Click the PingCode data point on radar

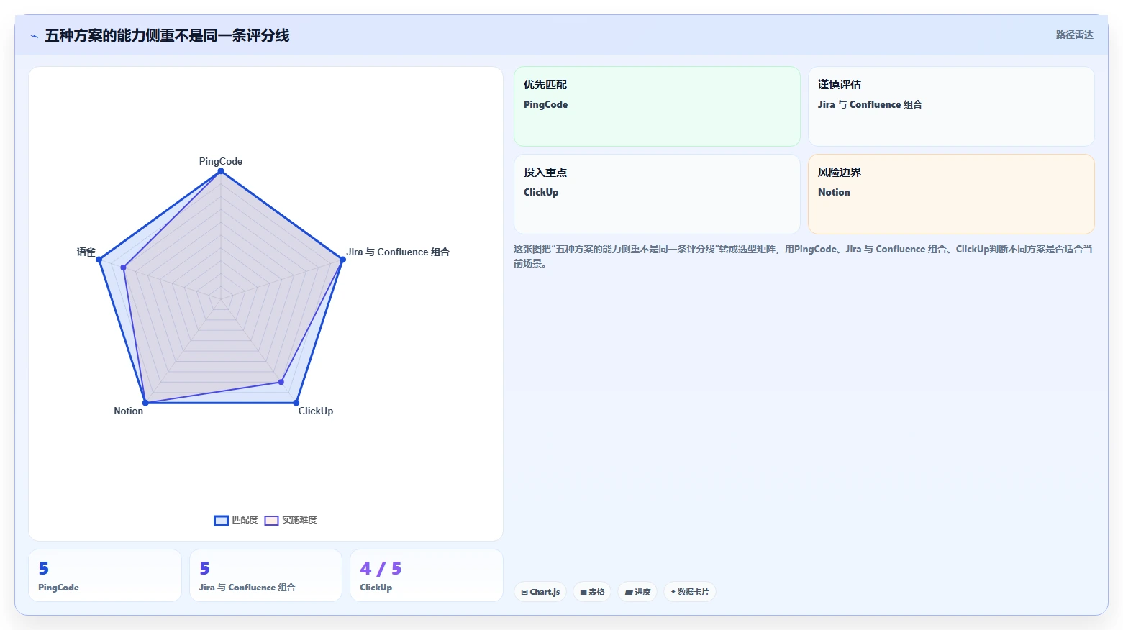[221, 171]
